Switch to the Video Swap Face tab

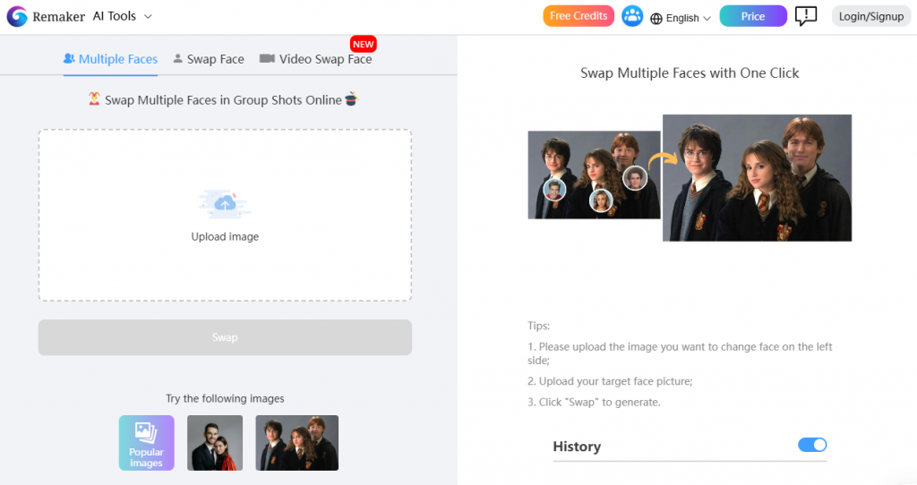point(316,59)
